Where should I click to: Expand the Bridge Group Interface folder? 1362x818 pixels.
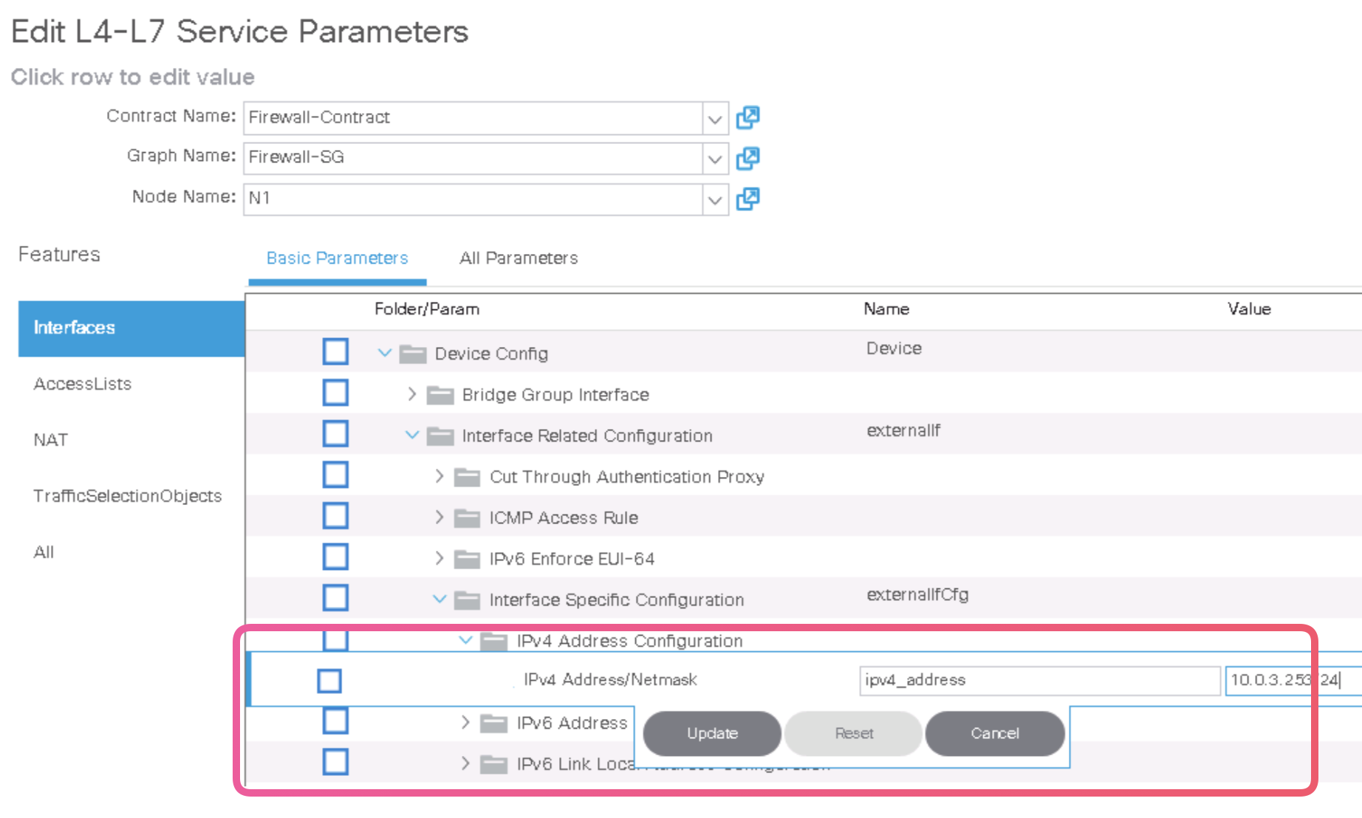pyautogui.click(x=412, y=394)
